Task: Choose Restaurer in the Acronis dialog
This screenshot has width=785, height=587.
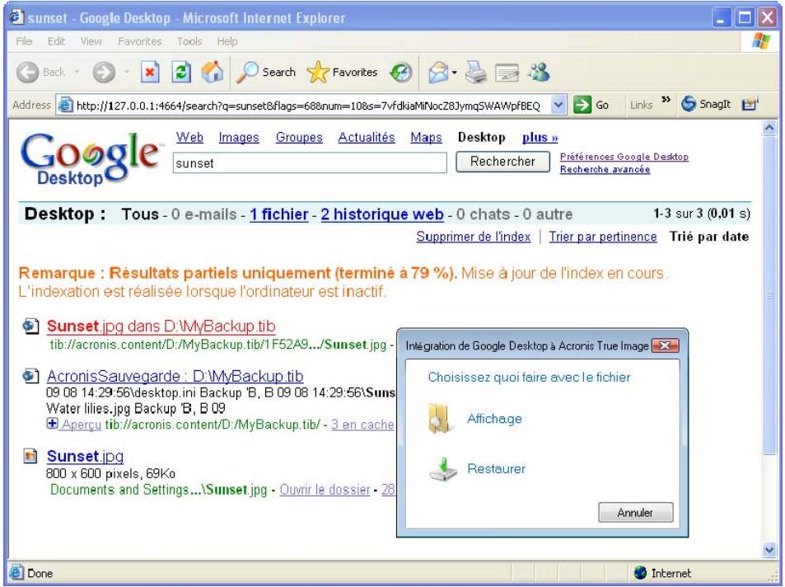Action: point(496,469)
